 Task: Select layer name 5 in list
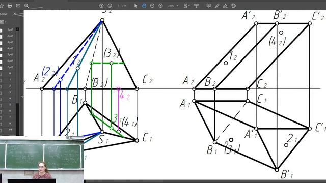10,105
